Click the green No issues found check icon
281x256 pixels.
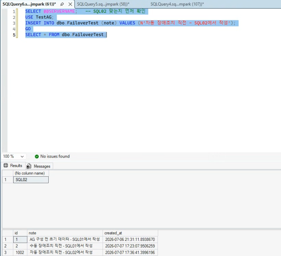pyautogui.click(x=37, y=156)
